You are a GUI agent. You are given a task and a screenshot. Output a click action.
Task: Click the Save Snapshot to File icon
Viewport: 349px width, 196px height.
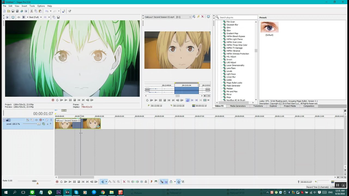(58, 17)
